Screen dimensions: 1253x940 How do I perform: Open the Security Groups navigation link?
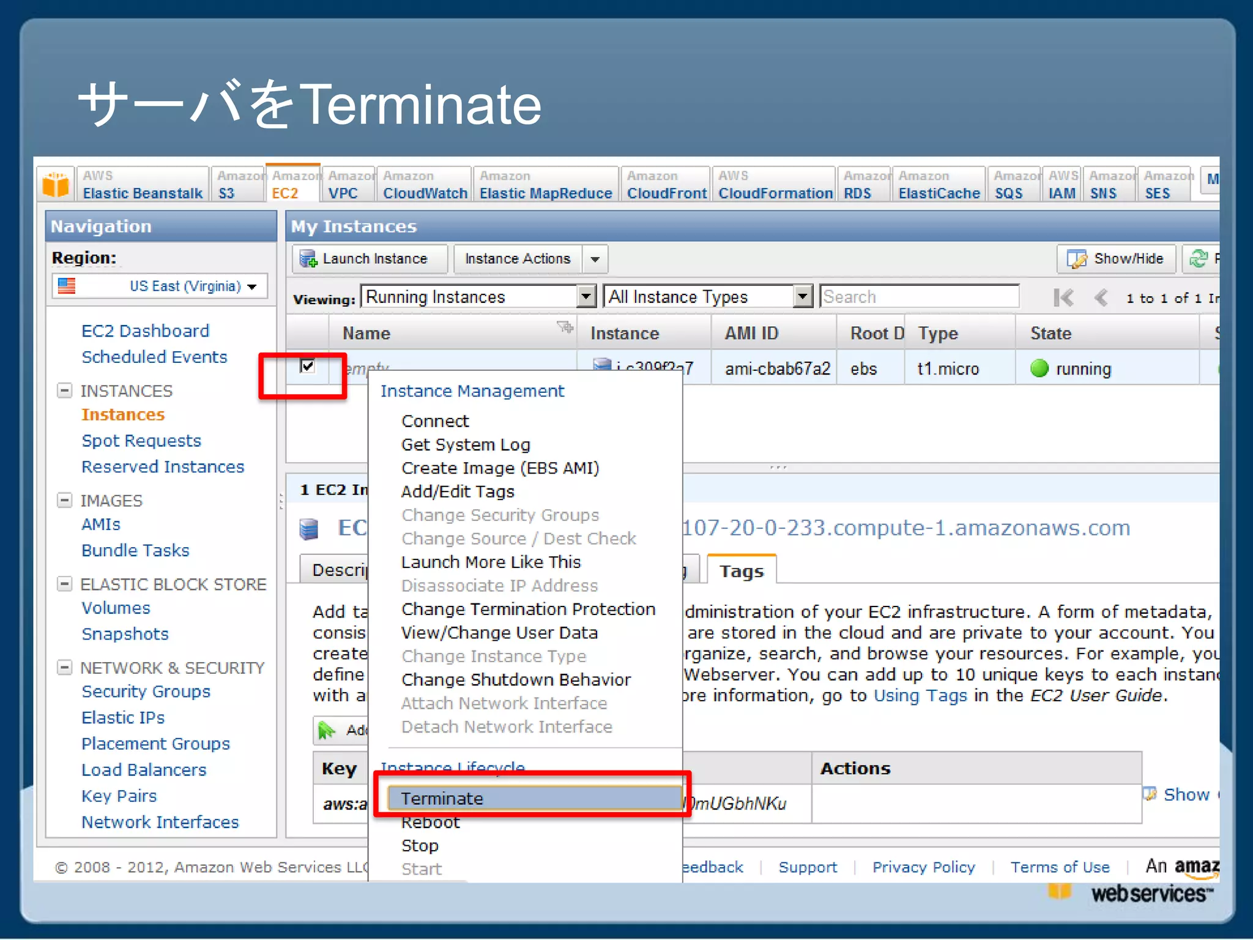[146, 692]
